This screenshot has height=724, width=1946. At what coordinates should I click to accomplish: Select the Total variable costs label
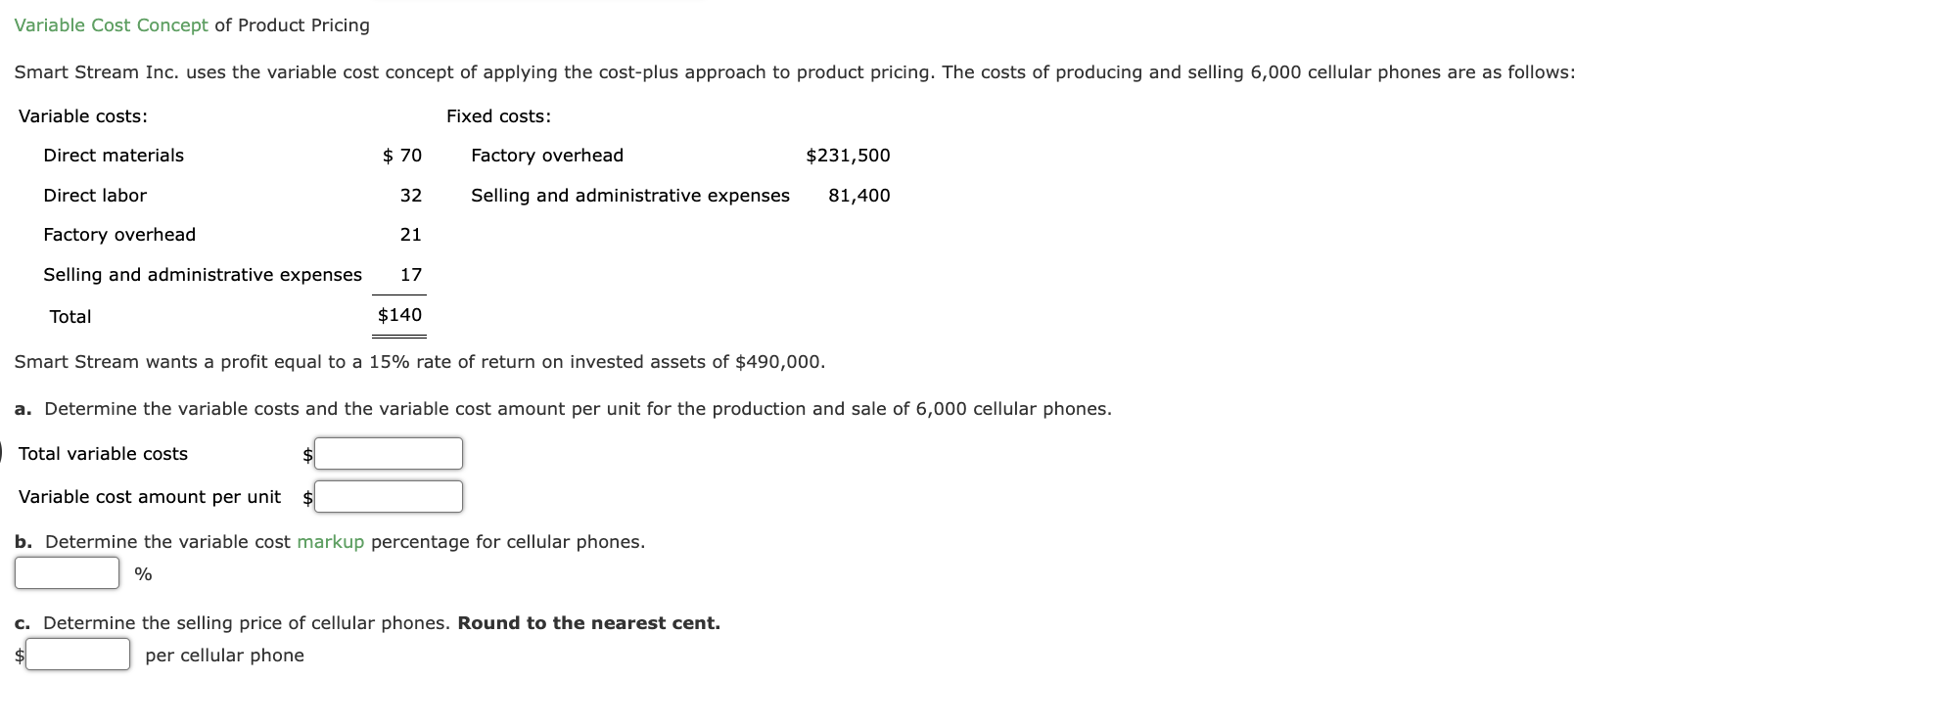(102, 453)
